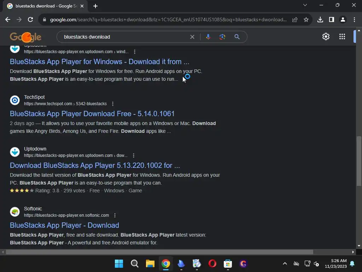This screenshot has width=362, height=272.
Task: Show hidden system tray icons
Action: pyautogui.click(x=285, y=263)
